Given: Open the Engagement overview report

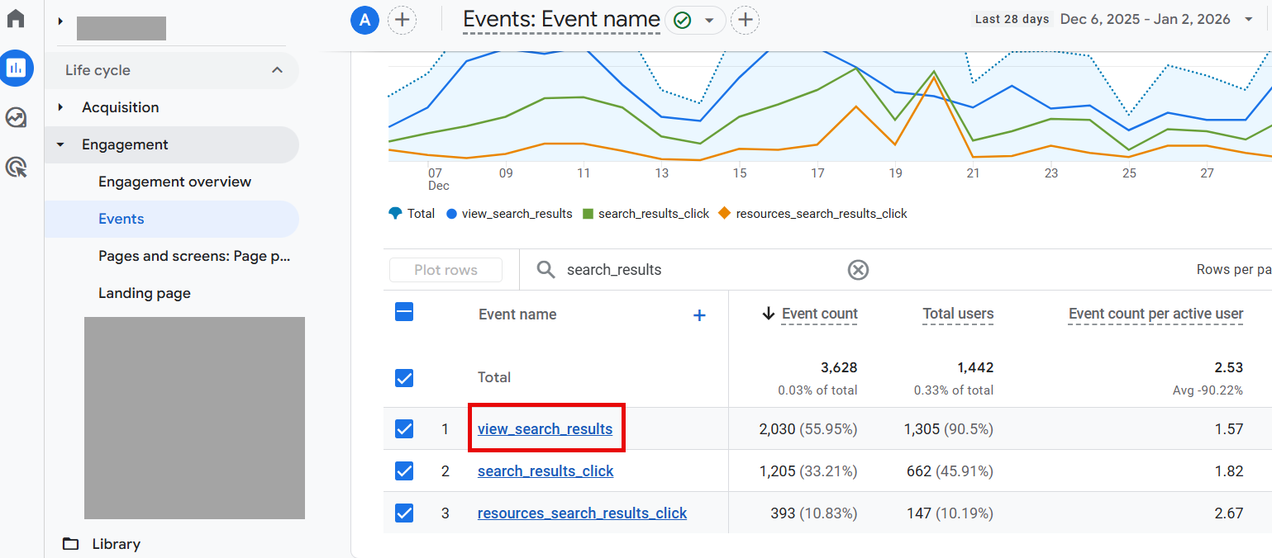Looking at the screenshot, I should pos(174,182).
